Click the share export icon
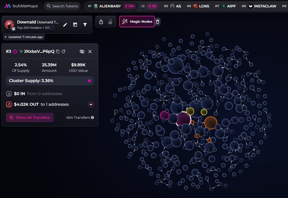The height and width of the screenshot is (198, 288). [x=101, y=22]
